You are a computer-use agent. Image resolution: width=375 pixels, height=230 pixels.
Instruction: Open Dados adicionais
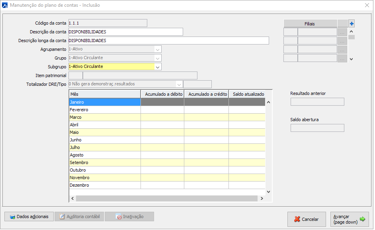tap(29, 216)
